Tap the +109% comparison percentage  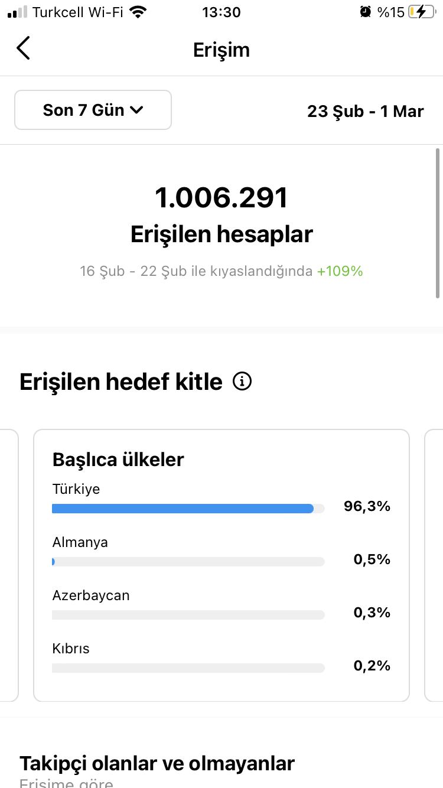(340, 272)
